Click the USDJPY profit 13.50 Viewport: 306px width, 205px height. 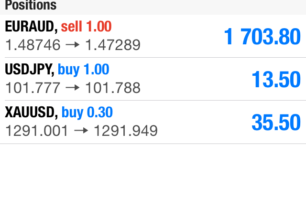276,80
